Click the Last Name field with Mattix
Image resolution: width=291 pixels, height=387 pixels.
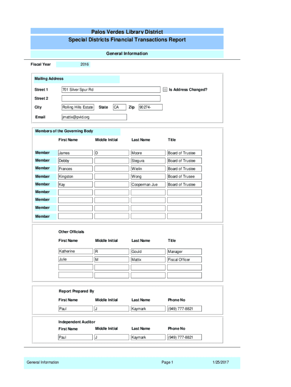pyautogui.click(x=148, y=260)
